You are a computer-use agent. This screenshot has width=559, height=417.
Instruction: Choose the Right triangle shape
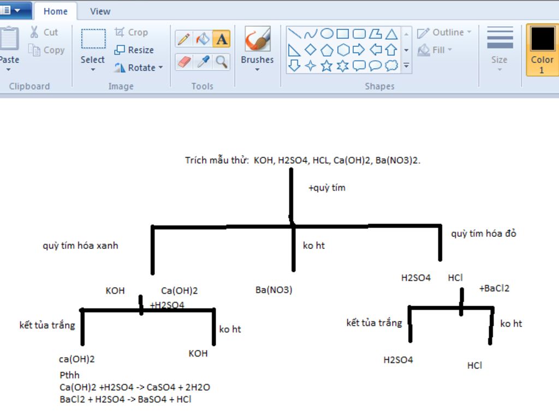[x=294, y=50]
